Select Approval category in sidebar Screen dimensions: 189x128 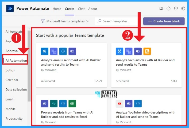coord(12,51)
